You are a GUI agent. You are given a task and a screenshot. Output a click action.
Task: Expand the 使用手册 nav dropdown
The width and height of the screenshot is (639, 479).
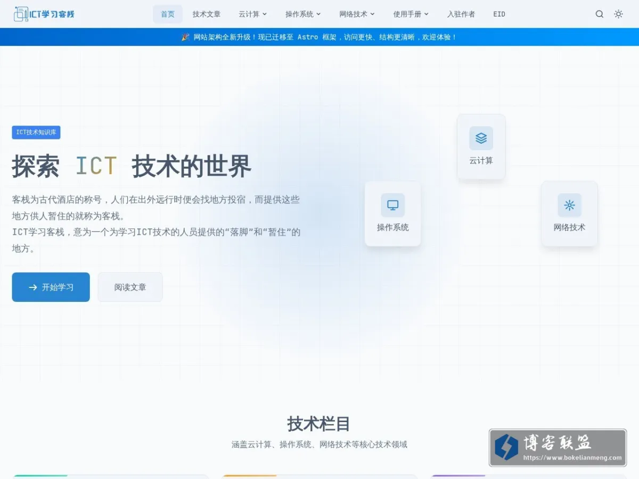[411, 14]
